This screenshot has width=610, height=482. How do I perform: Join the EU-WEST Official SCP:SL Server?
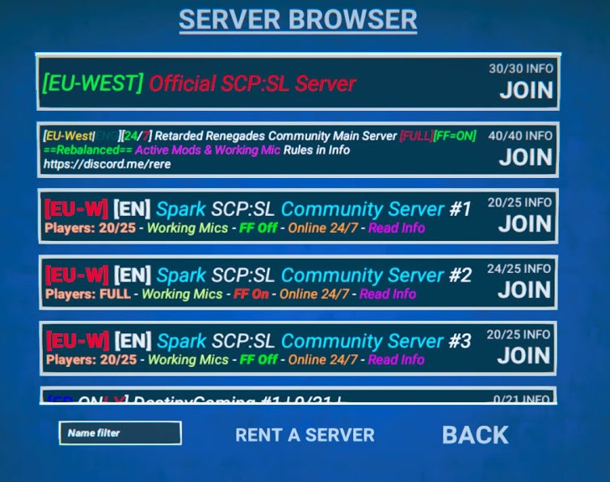pyautogui.click(x=526, y=91)
